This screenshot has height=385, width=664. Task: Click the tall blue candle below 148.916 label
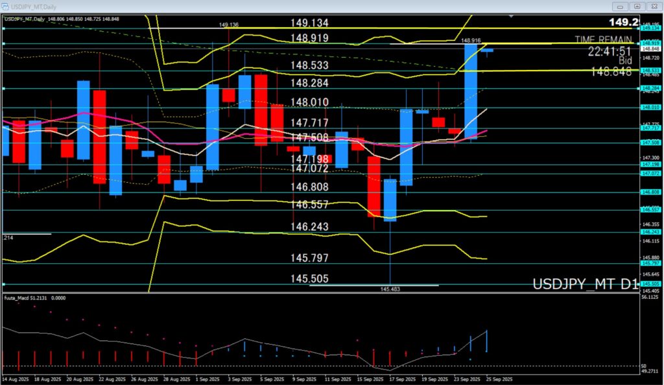pyautogui.click(x=471, y=91)
